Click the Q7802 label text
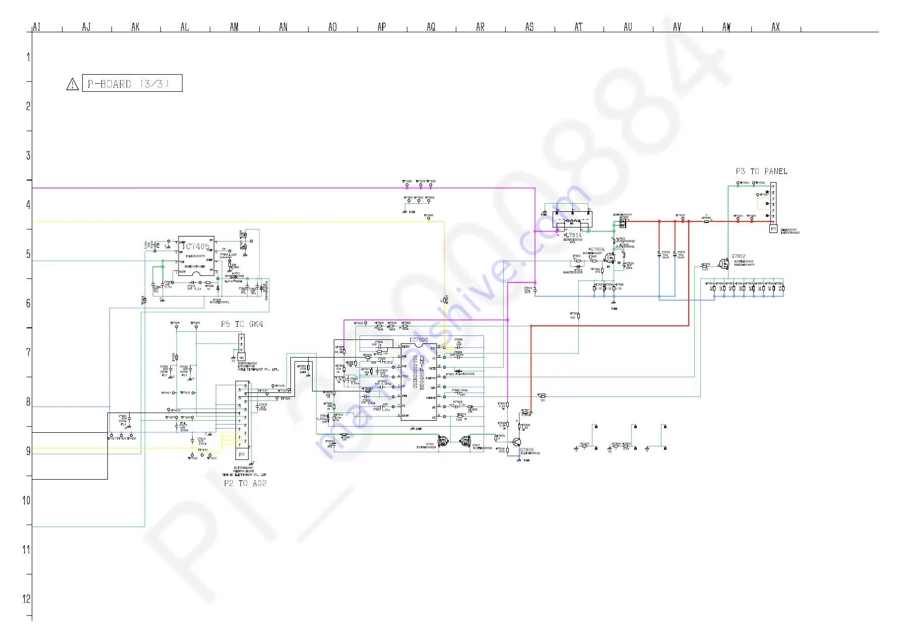This screenshot has height=637, width=901. [739, 256]
